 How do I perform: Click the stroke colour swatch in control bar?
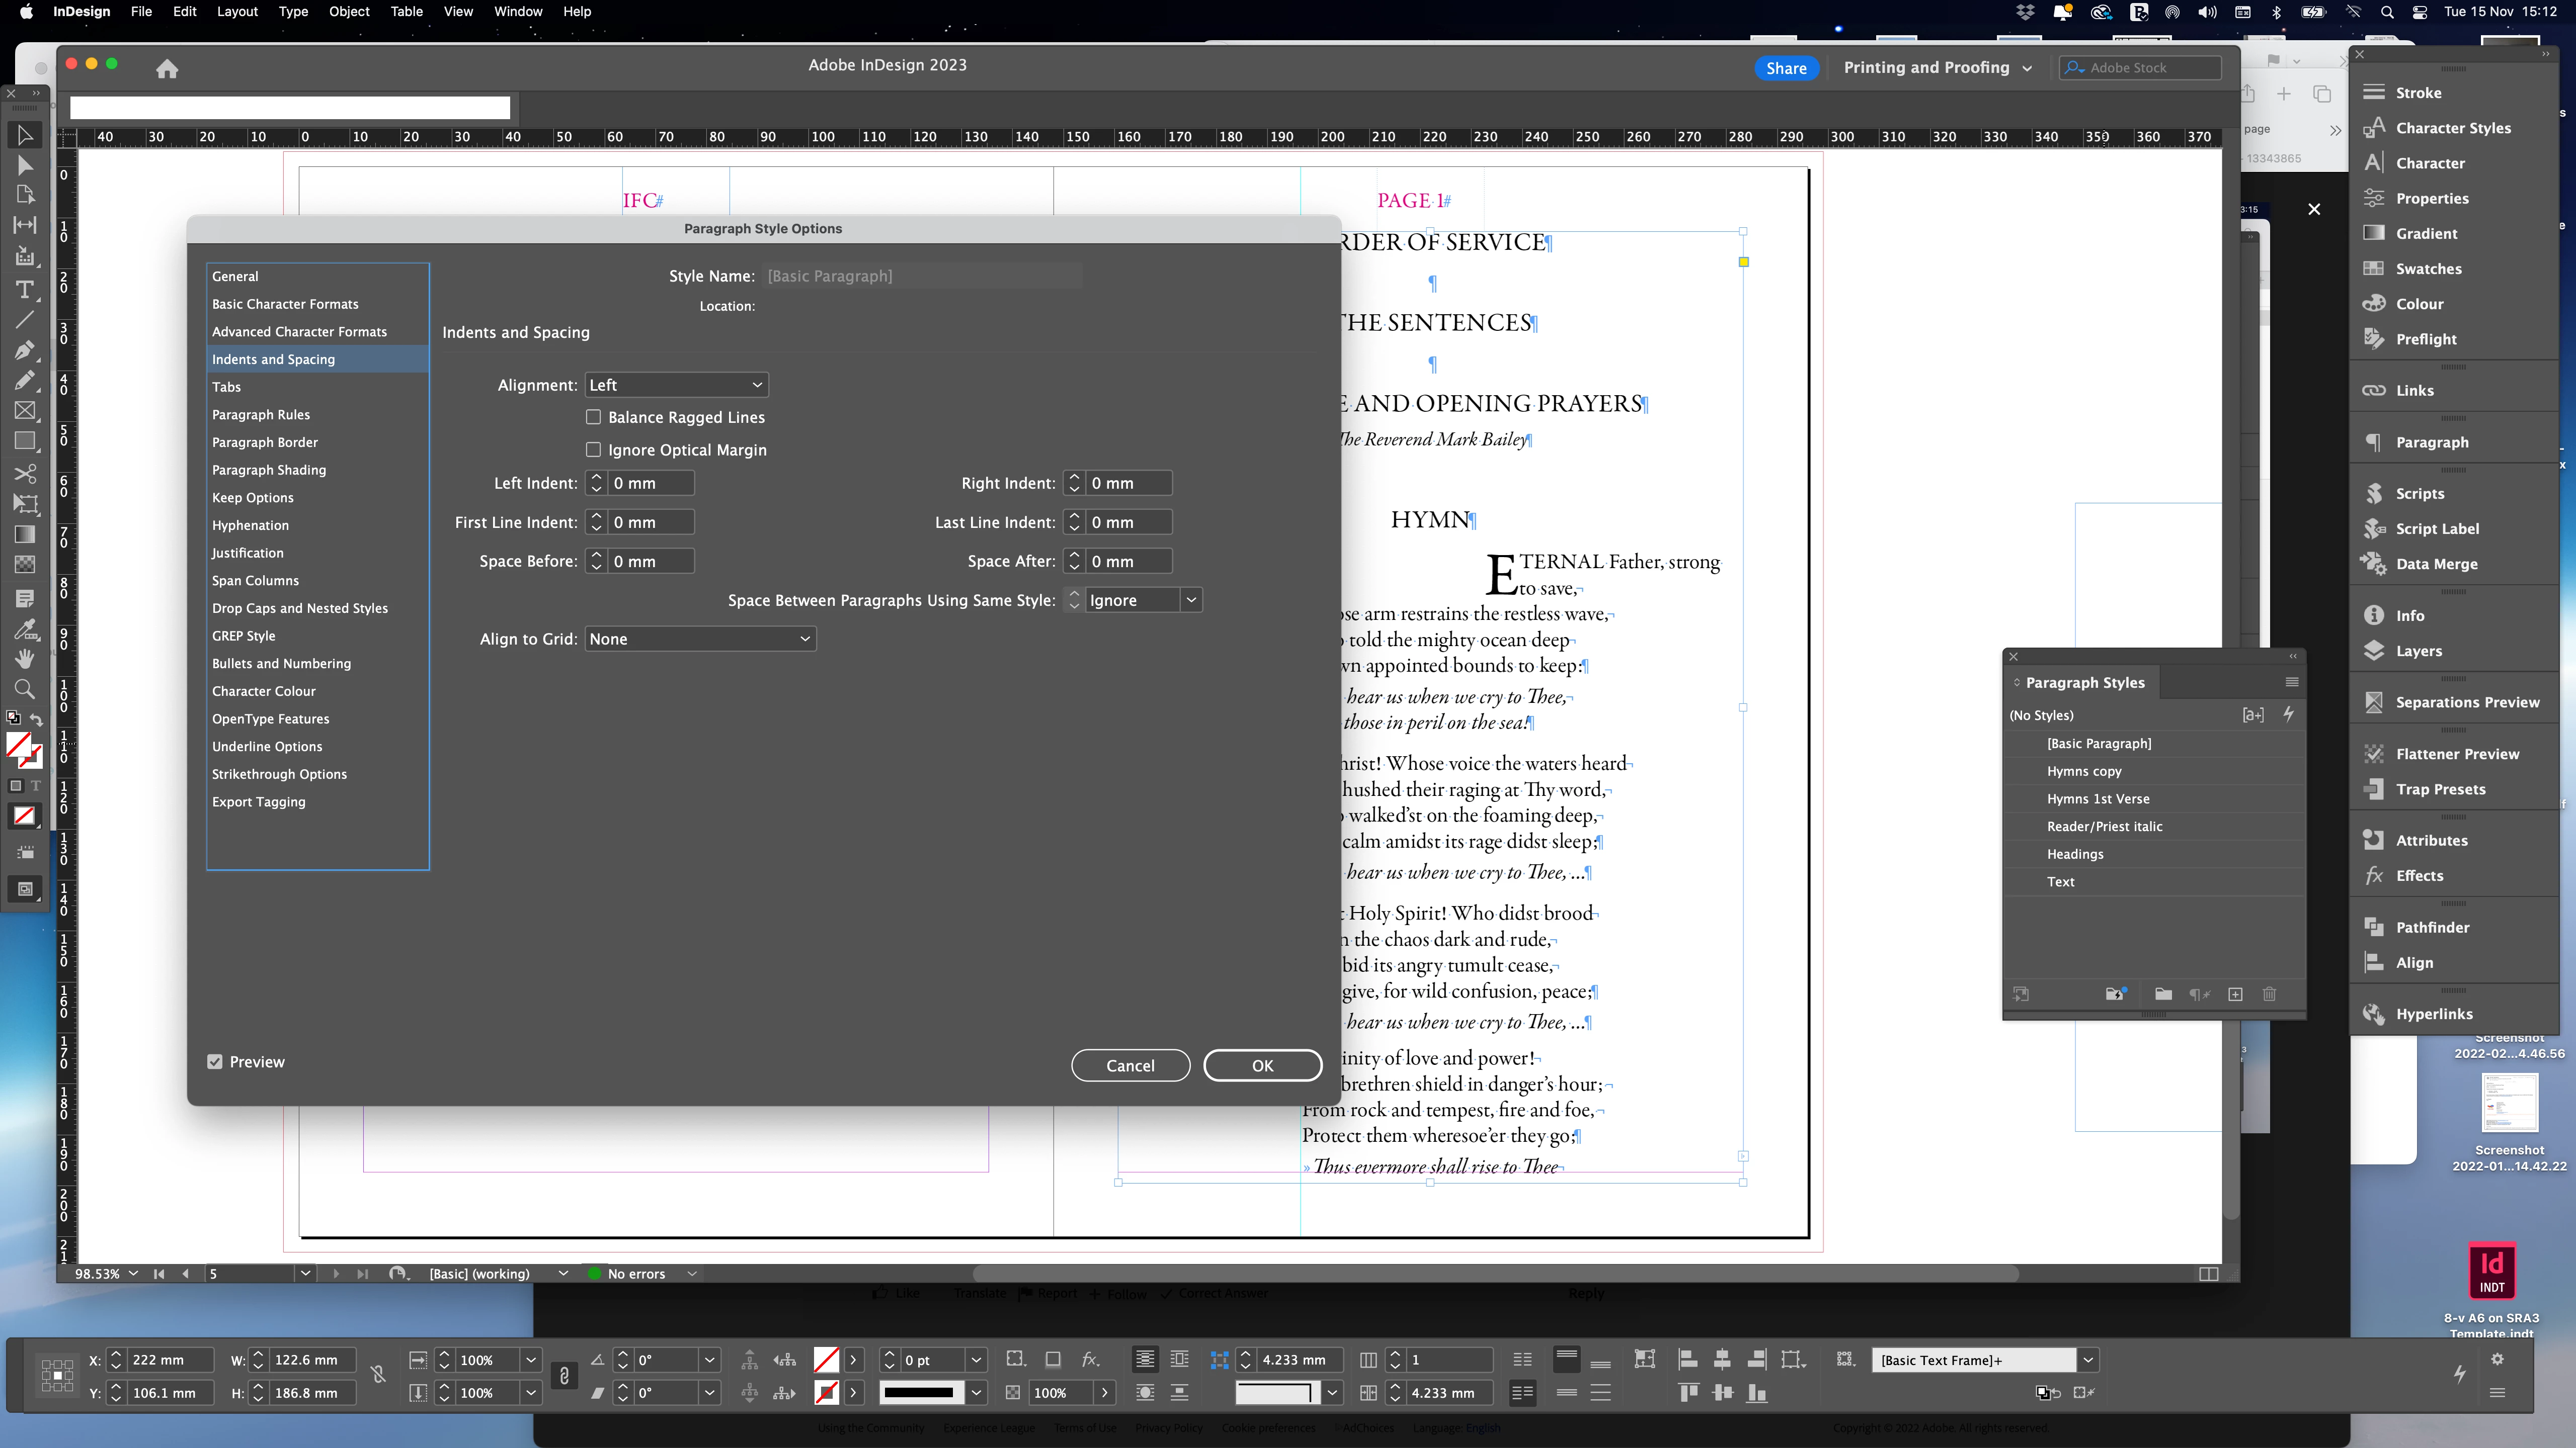tap(826, 1392)
